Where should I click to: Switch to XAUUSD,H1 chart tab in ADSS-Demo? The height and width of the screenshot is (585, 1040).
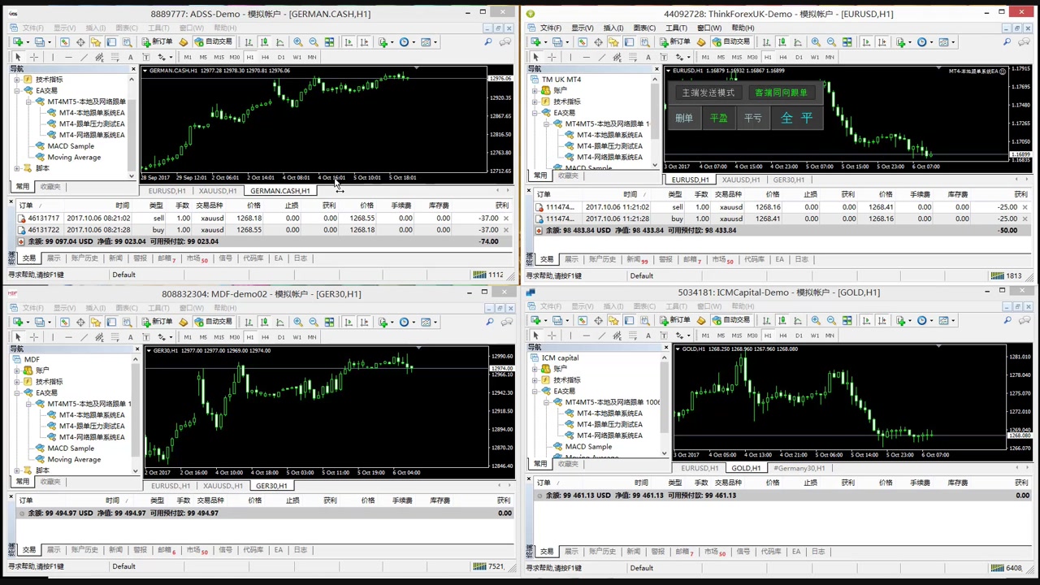tap(217, 191)
